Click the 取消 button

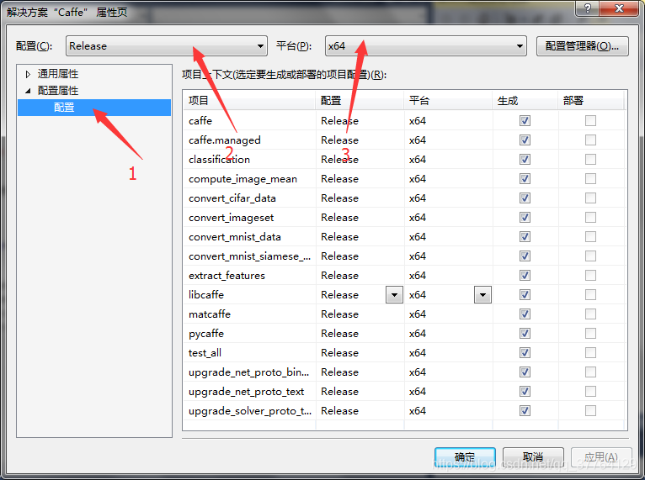pyautogui.click(x=533, y=457)
